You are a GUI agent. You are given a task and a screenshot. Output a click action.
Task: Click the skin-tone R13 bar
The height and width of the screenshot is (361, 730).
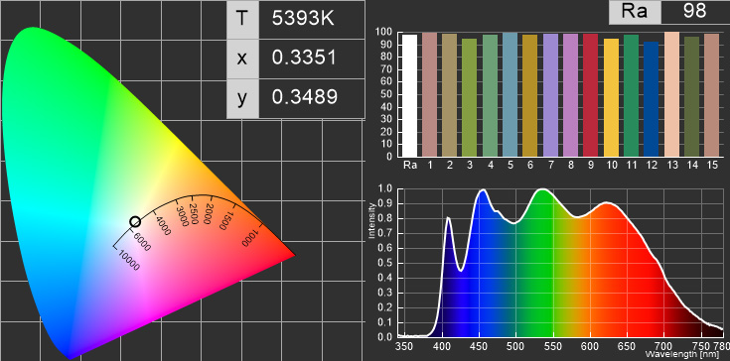pos(670,94)
